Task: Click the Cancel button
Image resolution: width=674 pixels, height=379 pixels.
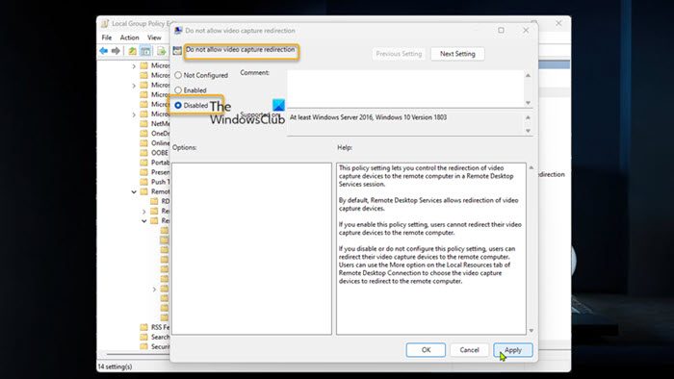Action: (x=469, y=350)
